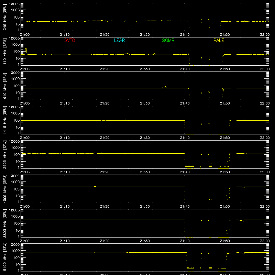The height and width of the screenshot is (275, 275).
Task: Click the green SGMR station label
Action: 168,40
